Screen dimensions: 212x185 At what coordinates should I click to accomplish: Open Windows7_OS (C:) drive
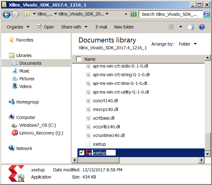point(38,125)
